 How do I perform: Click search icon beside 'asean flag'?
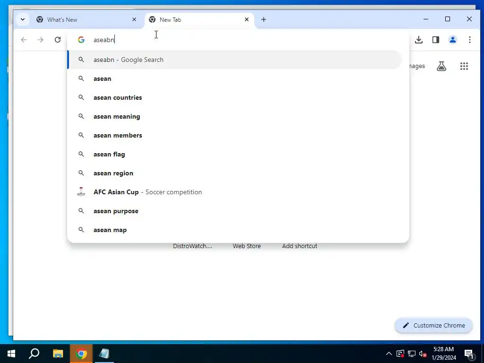pos(81,154)
